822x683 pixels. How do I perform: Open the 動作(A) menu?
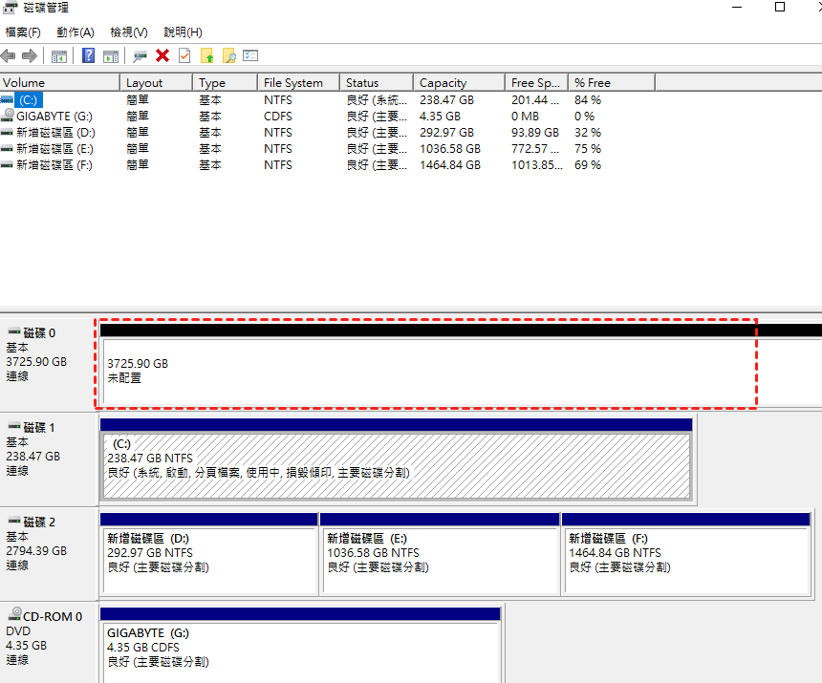point(75,32)
